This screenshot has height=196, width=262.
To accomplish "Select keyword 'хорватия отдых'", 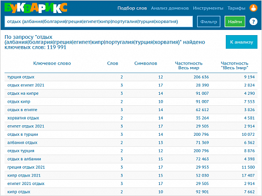I will tap(23, 118).
